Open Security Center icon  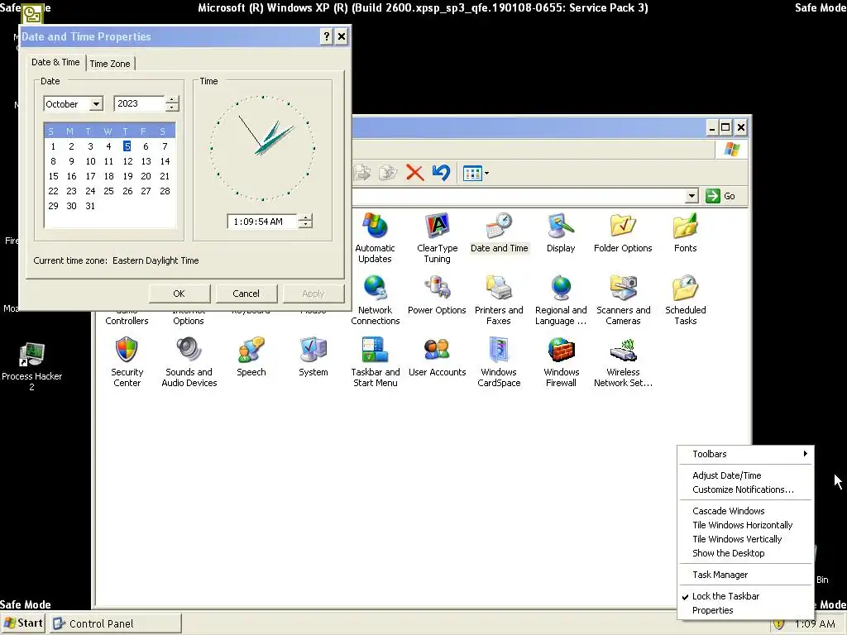click(127, 362)
